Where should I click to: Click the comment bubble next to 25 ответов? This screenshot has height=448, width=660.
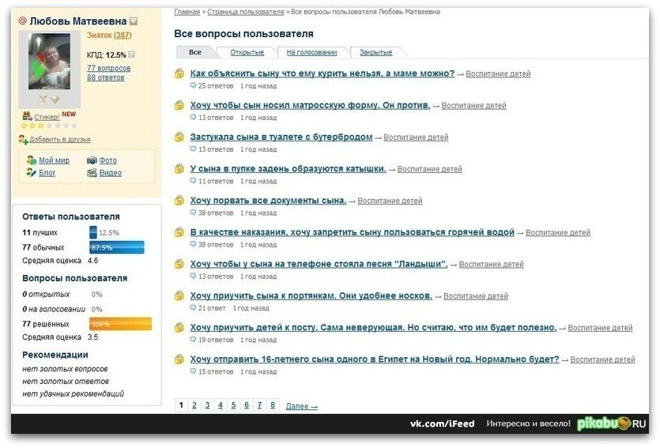tap(193, 85)
